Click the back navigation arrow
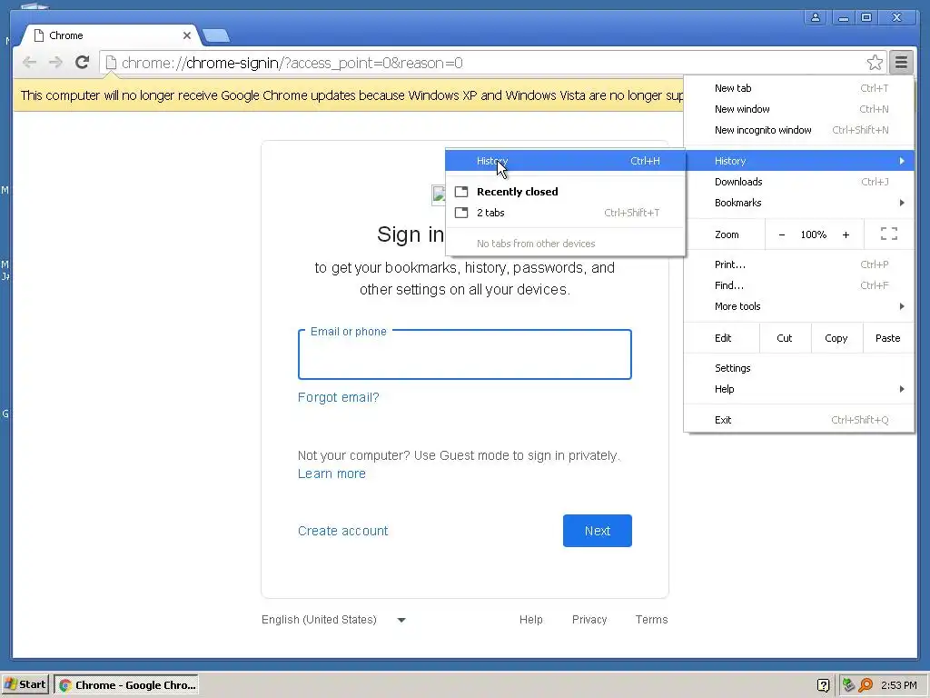930x698 pixels. (x=29, y=63)
